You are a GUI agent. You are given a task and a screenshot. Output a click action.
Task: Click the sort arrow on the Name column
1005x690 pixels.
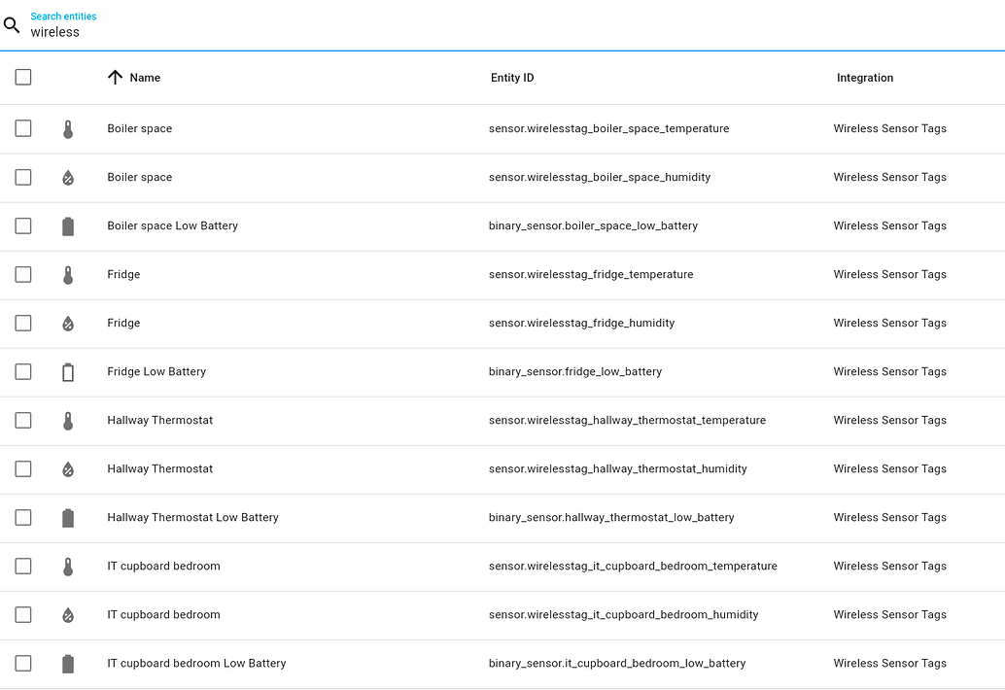point(115,77)
